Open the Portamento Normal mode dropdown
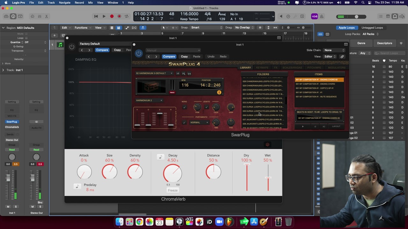Screen dimensions: 408x229 199,122
